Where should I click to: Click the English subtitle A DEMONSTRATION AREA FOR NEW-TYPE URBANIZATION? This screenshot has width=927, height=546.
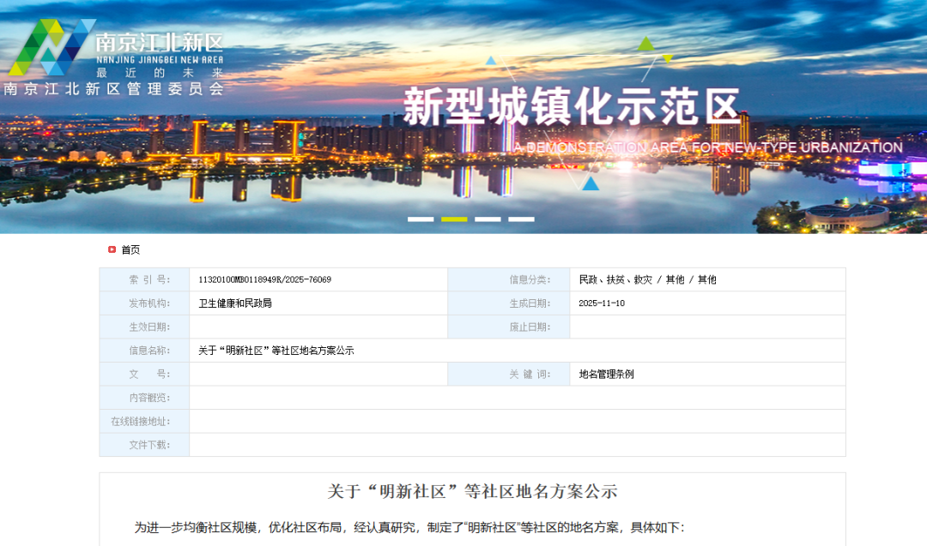707,147
